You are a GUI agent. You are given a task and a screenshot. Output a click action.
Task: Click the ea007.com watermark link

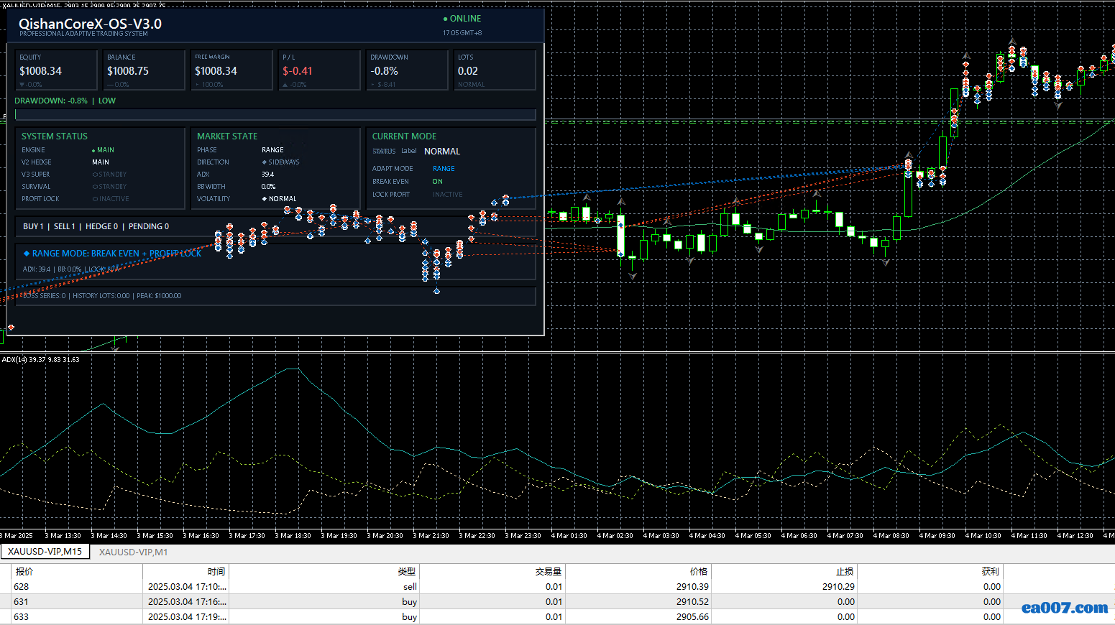tap(1065, 608)
